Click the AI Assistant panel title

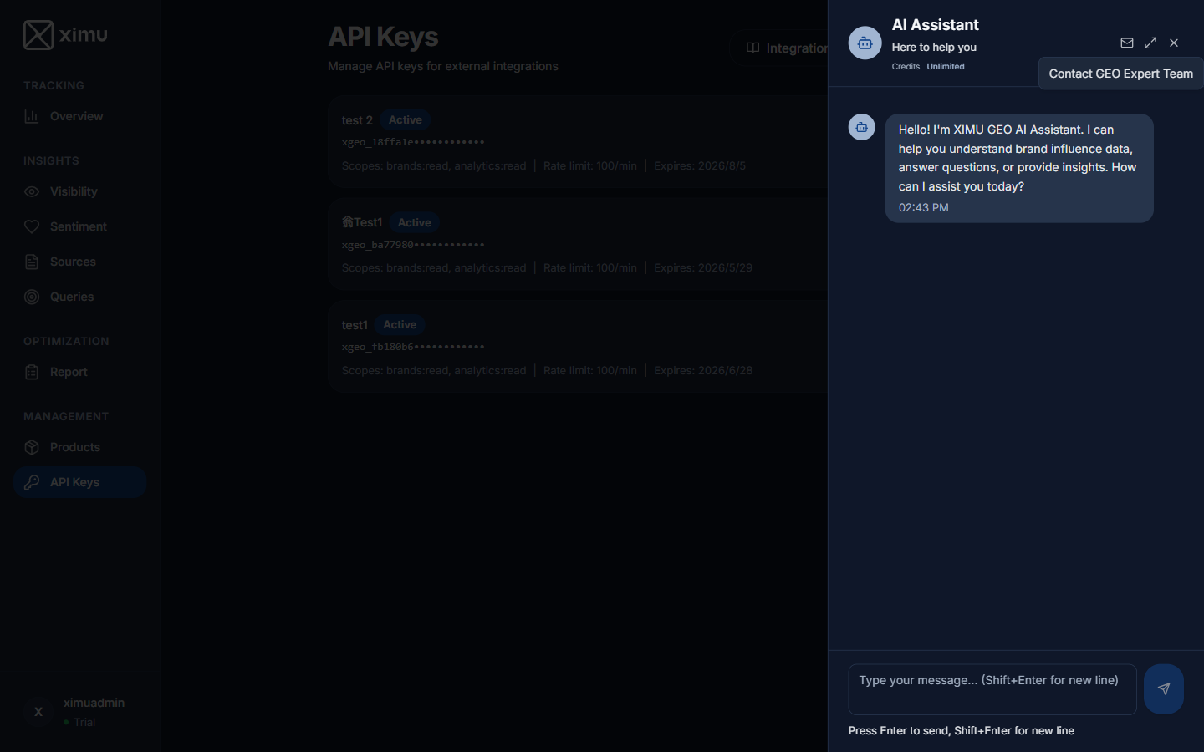click(x=935, y=25)
